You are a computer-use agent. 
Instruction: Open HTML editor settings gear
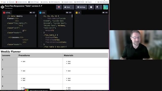(31, 13)
